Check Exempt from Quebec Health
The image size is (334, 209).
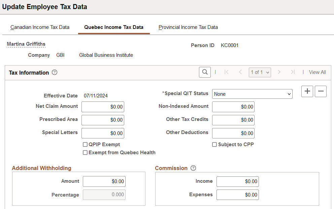[85, 153]
